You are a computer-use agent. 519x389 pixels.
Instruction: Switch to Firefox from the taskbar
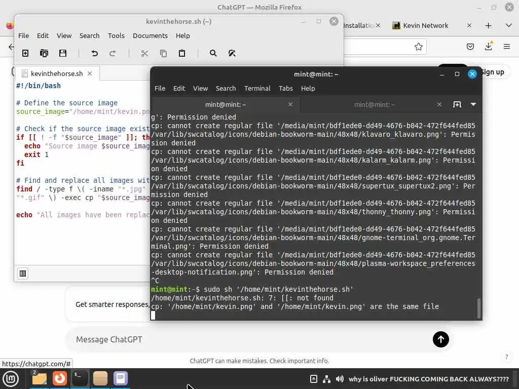(60, 378)
